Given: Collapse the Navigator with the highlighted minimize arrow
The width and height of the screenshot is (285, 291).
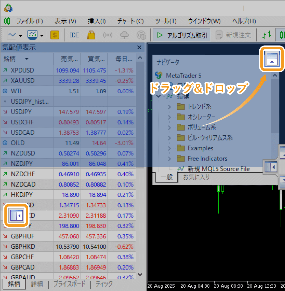Looking at the screenshot, I should point(272,59).
